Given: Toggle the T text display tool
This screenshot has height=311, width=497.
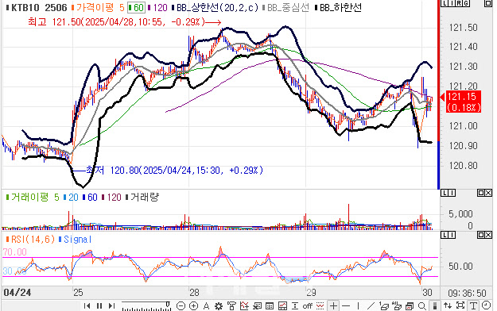Looking at the screenshot, I should tap(473, 306).
